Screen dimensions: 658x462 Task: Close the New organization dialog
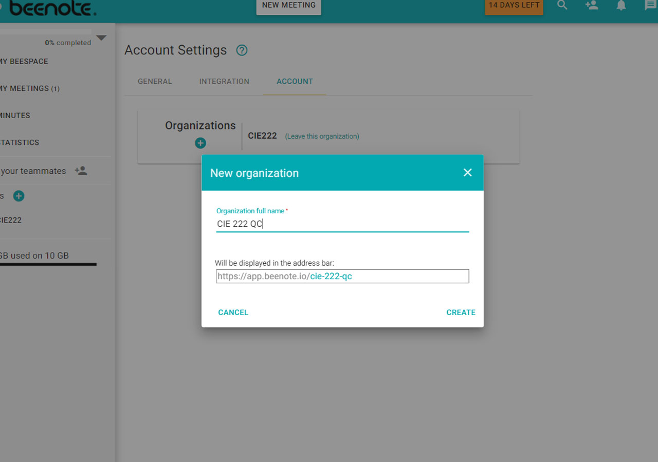(467, 173)
